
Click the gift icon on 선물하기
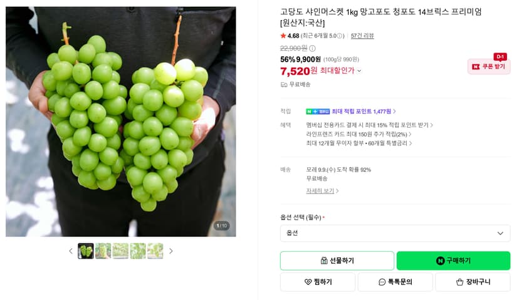[324, 261]
